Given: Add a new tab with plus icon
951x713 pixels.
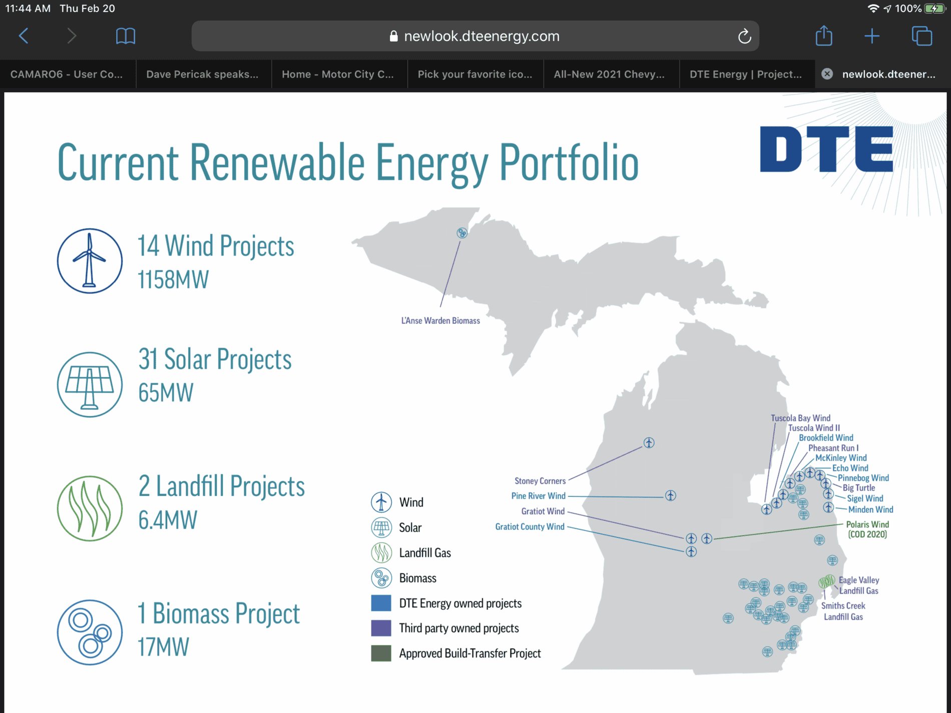Looking at the screenshot, I should (872, 36).
